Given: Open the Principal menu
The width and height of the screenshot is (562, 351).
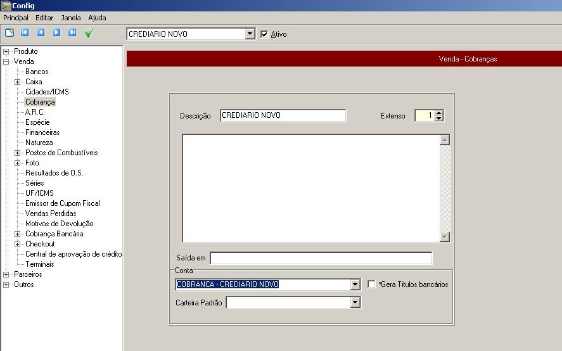Looking at the screenshot, I should pos(16,18).
